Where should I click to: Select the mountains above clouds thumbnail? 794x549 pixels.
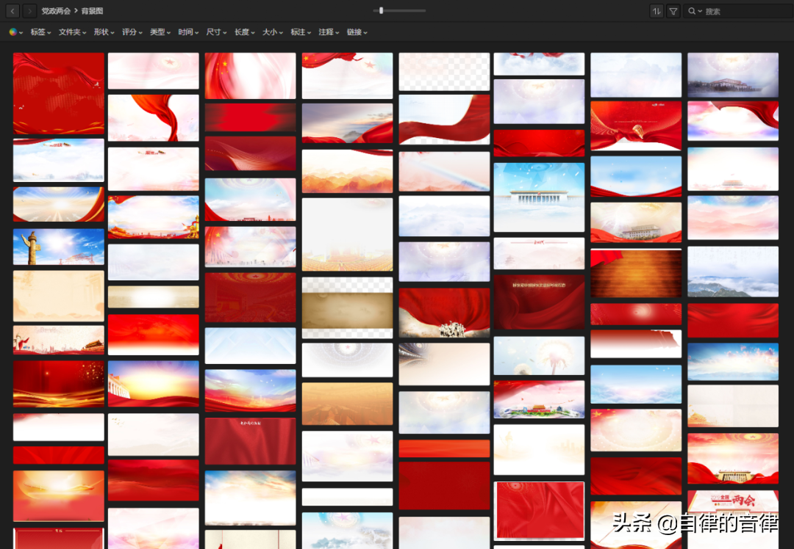pos(733,272)
